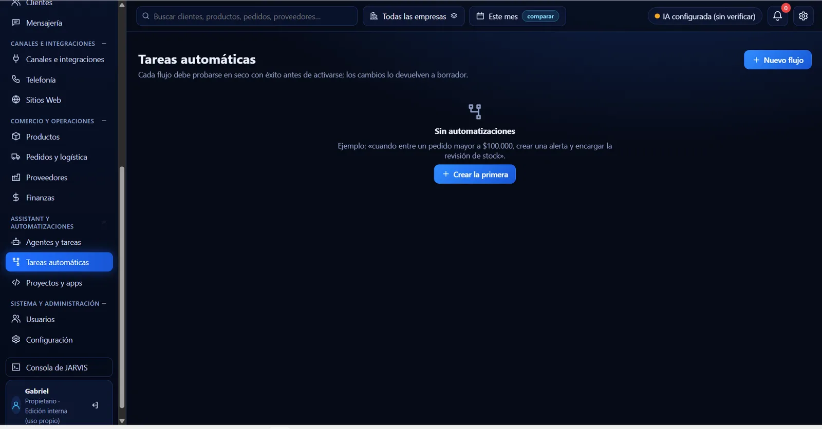The width and height of the screenshot is (822, 429).
Task: Click the Sin automatizaciones heading
Action: tap(475, 131)
